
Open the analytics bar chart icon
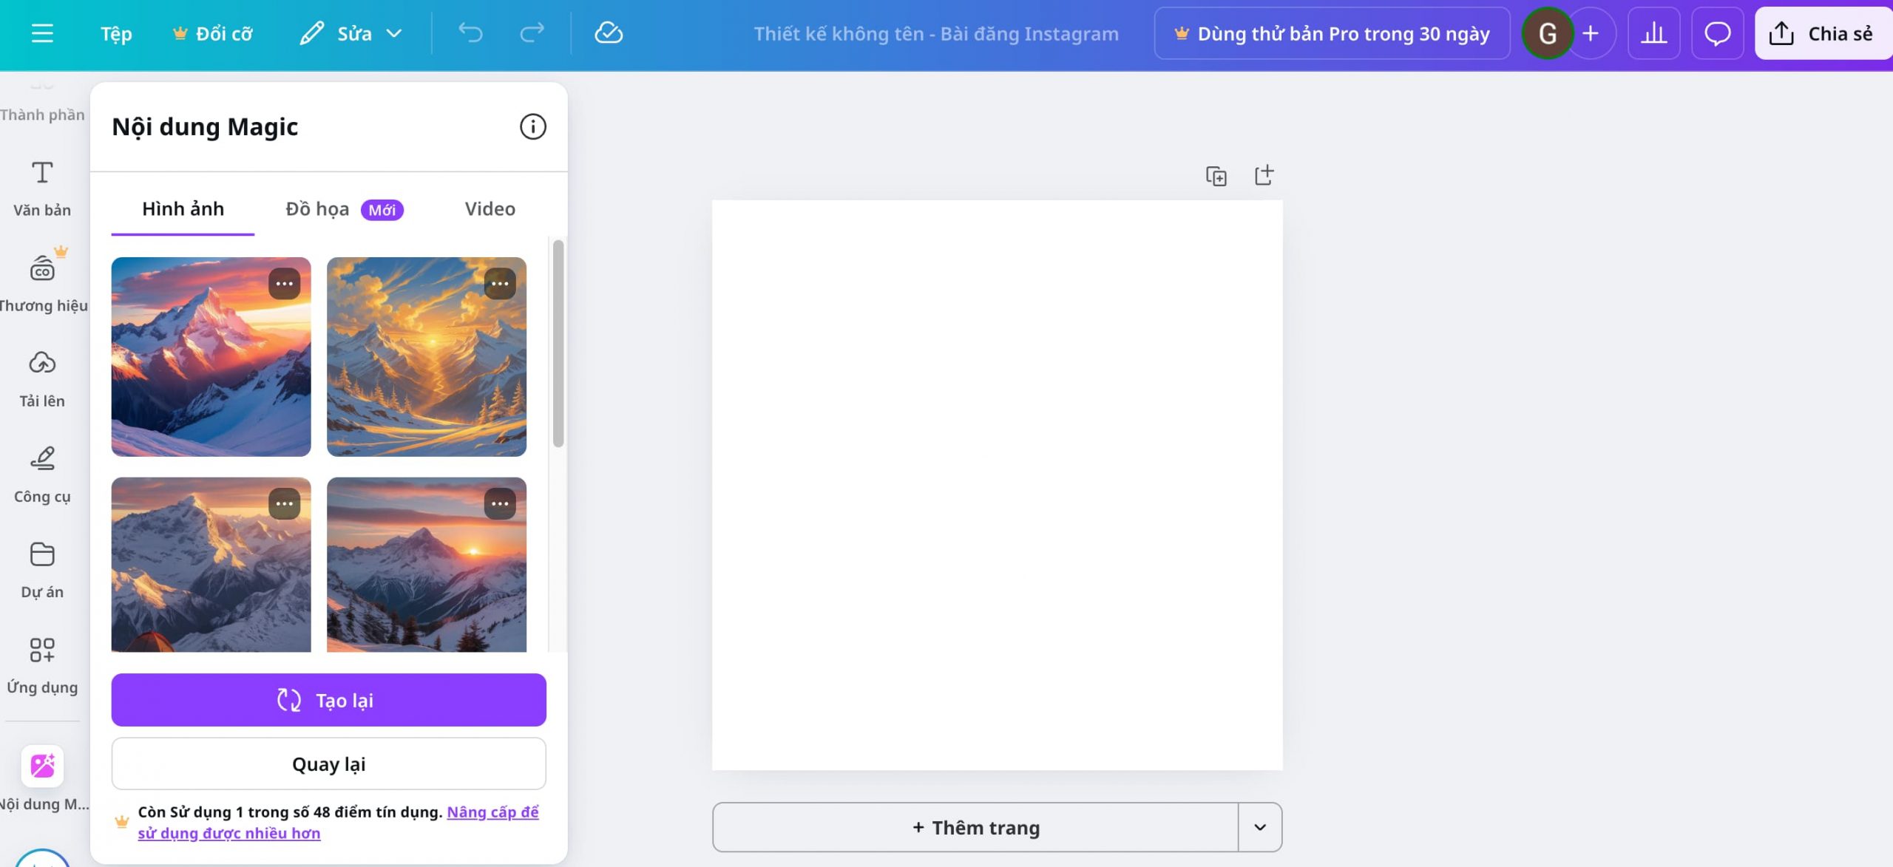pos(1654,33)
